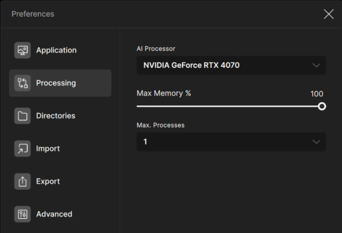Image resolution: width=342 pixels, height=233 pixels.
Task: Close the Preferences dialog
Action: (x=329, y=14)
